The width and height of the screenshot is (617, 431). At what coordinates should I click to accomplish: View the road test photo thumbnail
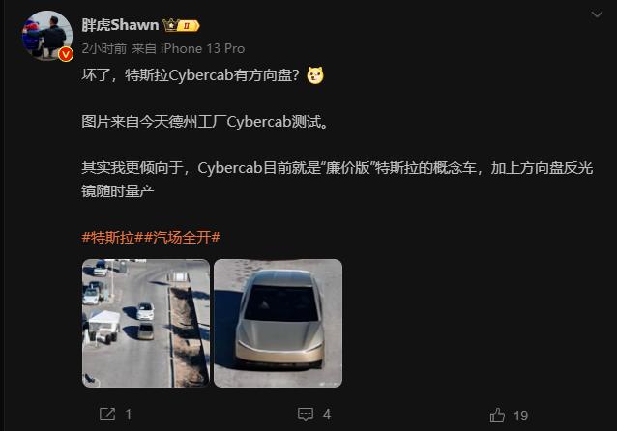pyautogui.click(x=146, y=323)
